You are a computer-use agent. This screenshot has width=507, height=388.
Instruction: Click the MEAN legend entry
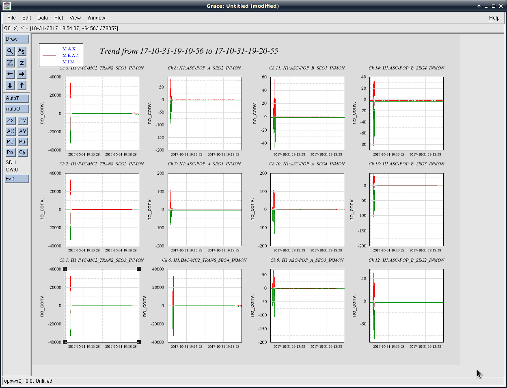point(71,55)
